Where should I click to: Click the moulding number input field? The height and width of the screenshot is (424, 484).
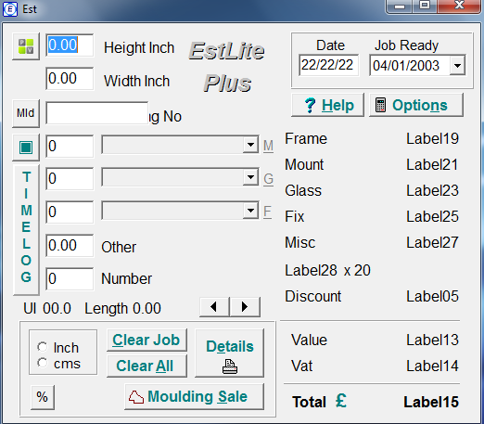pyautogui.click(x=97, y=113)
